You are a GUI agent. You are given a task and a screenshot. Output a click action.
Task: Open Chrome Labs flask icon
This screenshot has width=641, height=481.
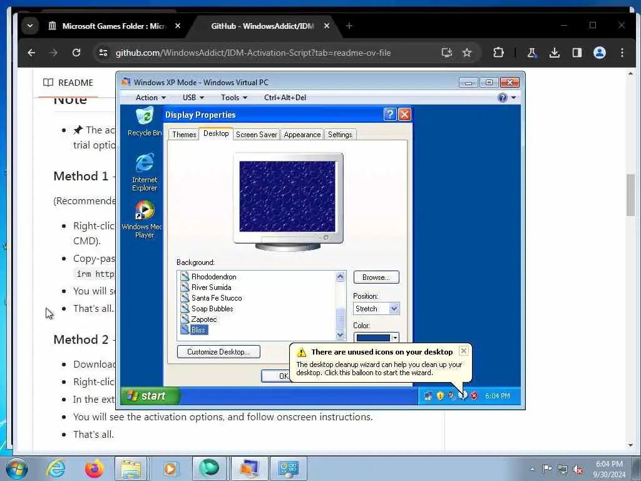[532, 53]
